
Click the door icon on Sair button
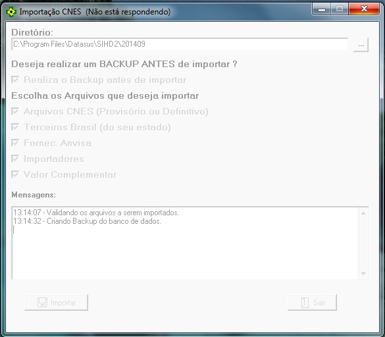tap(305, 303)
